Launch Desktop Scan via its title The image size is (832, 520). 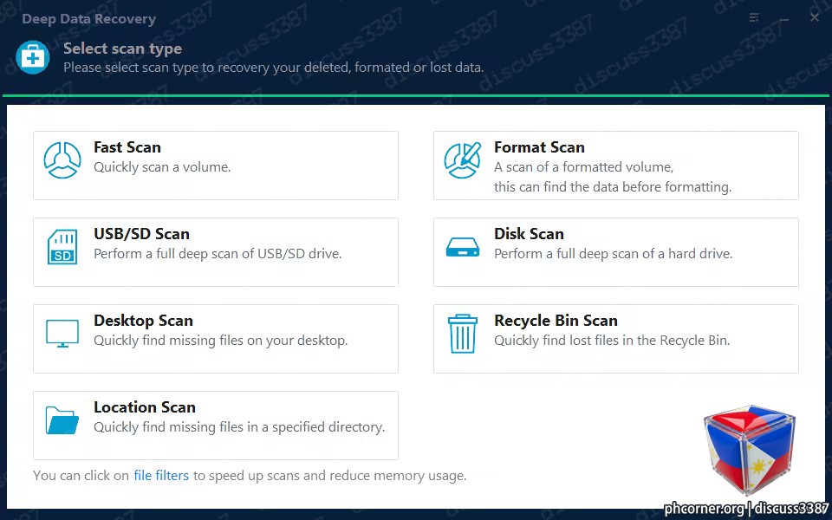click(143, 321)
